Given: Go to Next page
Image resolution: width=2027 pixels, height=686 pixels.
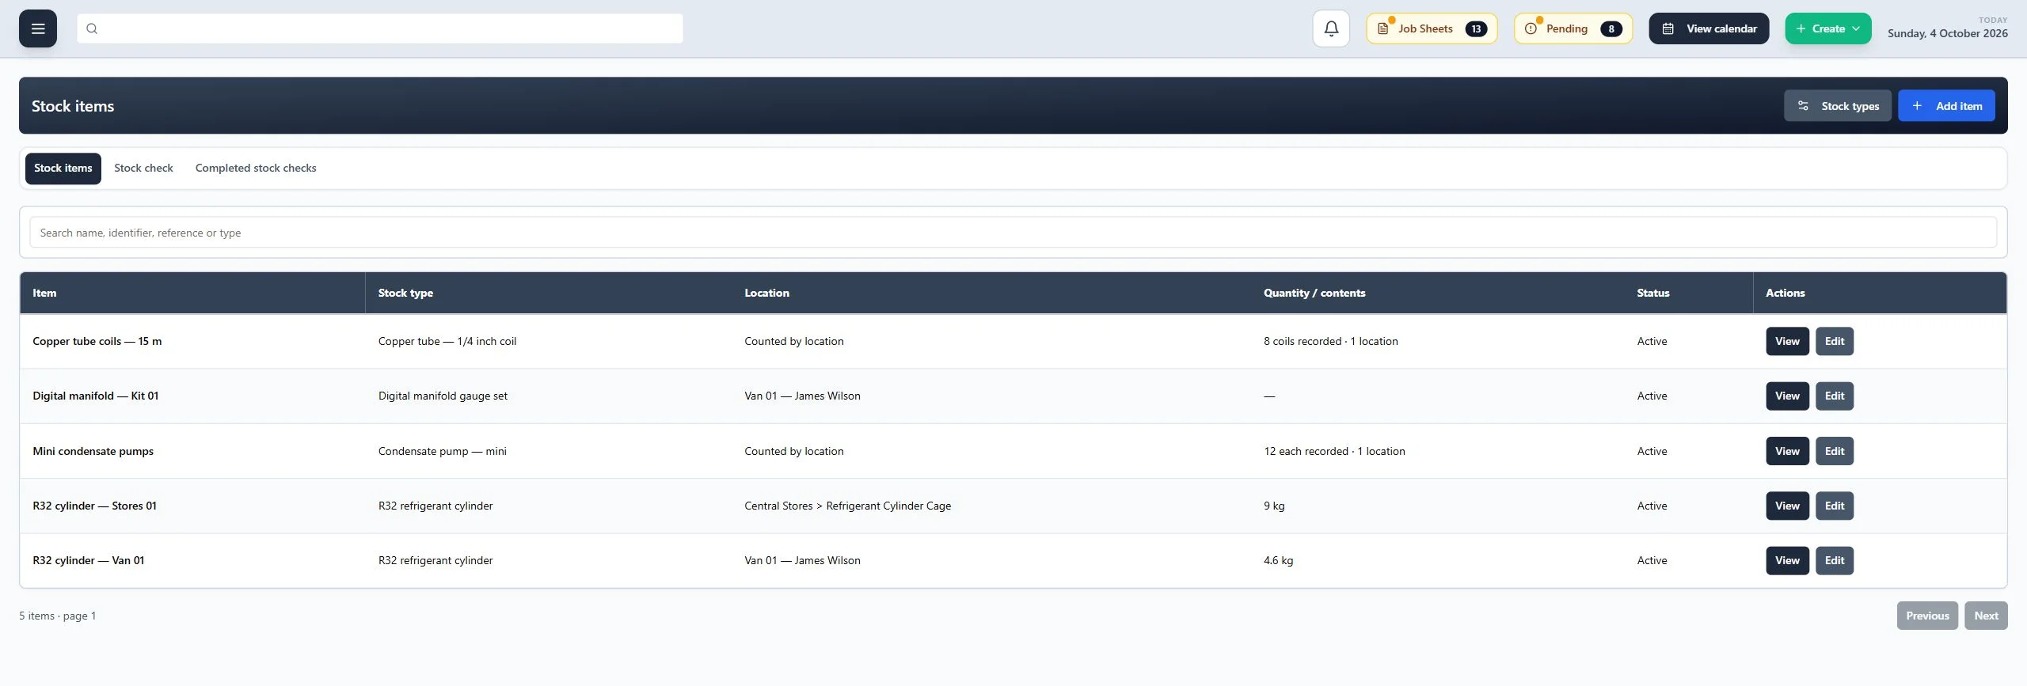Looking at the screenshot, I should coord(1986,616).
